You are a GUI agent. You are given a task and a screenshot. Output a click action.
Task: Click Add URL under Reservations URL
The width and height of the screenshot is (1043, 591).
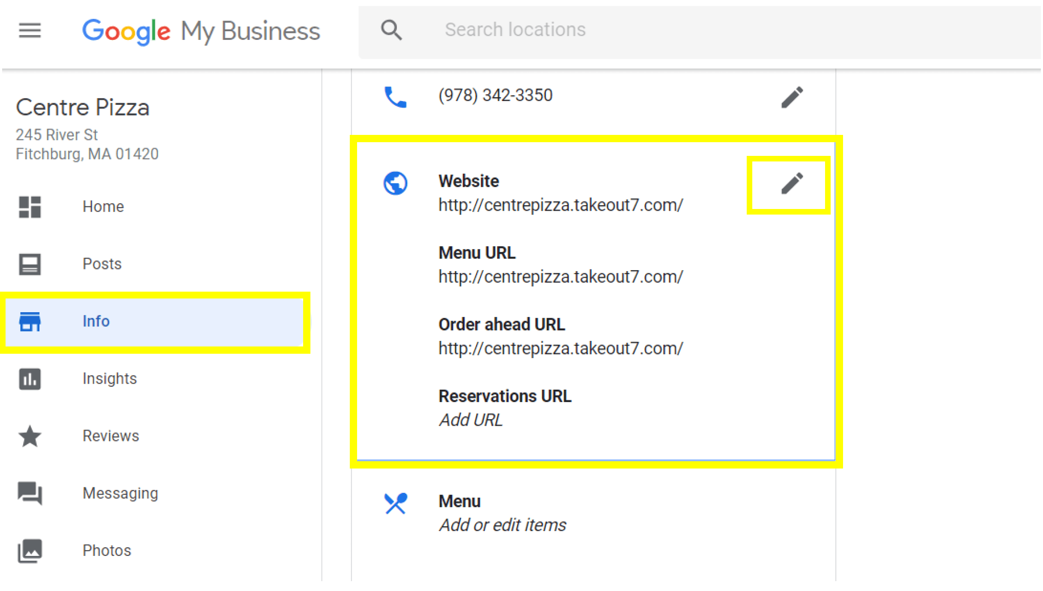click(x=471, y=420)
